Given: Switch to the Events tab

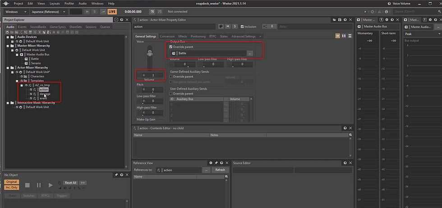Looking at the screenshot, I should (22, 27).
